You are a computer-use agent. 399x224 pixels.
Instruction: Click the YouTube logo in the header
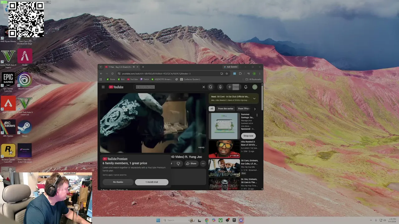point(116,87)
